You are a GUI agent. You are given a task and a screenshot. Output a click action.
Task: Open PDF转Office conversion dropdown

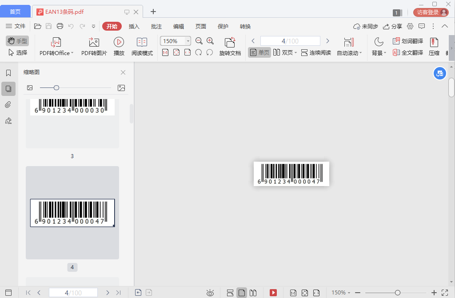point(56,47)
